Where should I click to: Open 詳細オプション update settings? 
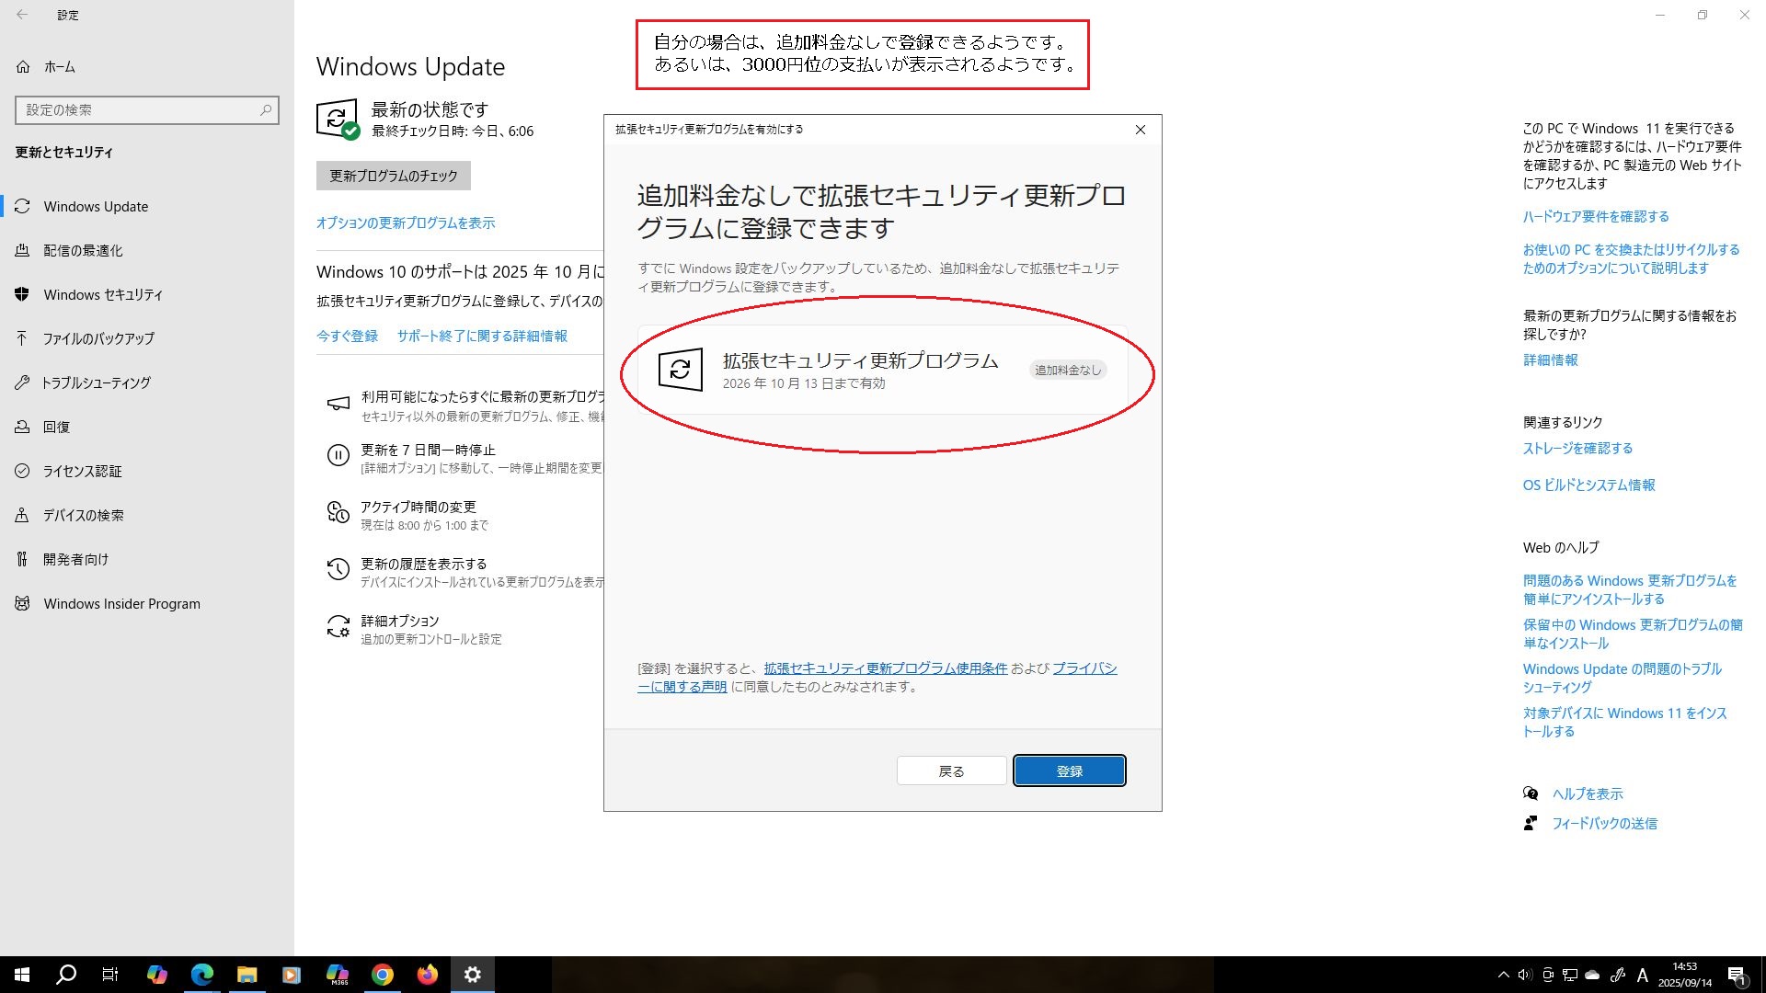pyautogui.click(x=399, y=622)
